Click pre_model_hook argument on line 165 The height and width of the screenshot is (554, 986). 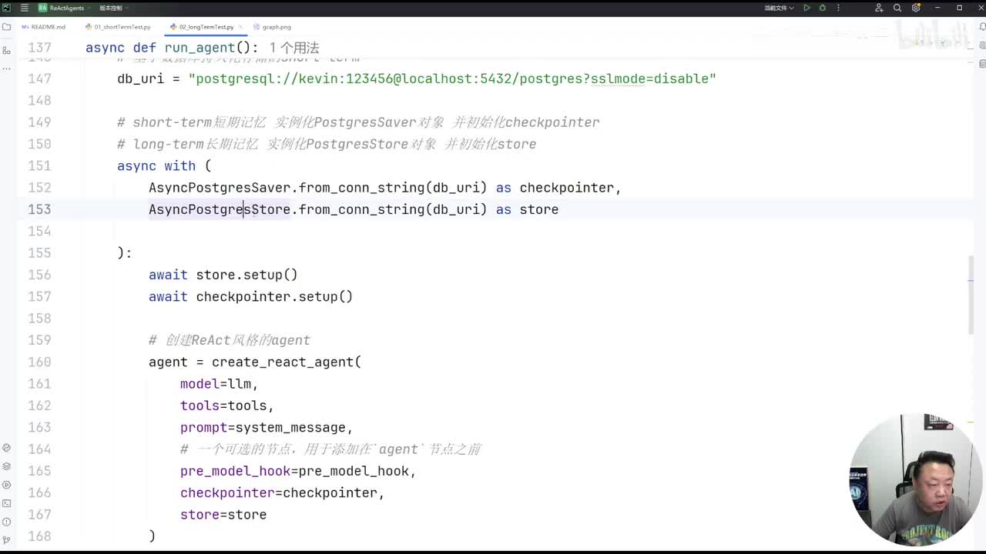click(x=298, y=471)
